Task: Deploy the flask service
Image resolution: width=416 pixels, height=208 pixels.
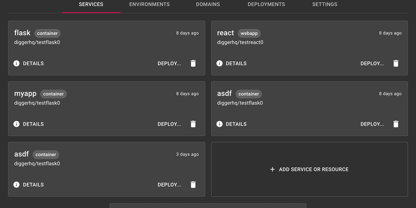Action: (x=169, y=63)
